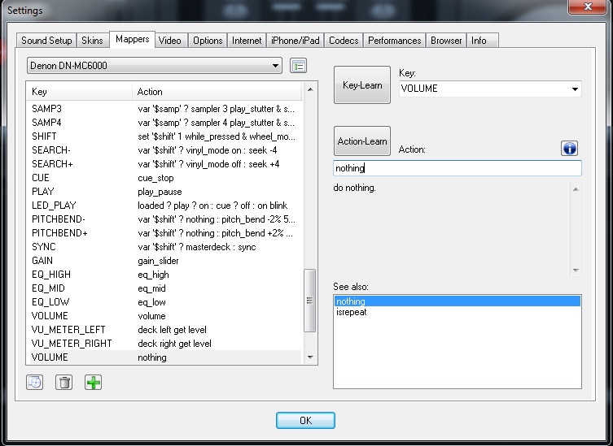
Task: Select the GAIN mapping row
Action: coord(166,261)
